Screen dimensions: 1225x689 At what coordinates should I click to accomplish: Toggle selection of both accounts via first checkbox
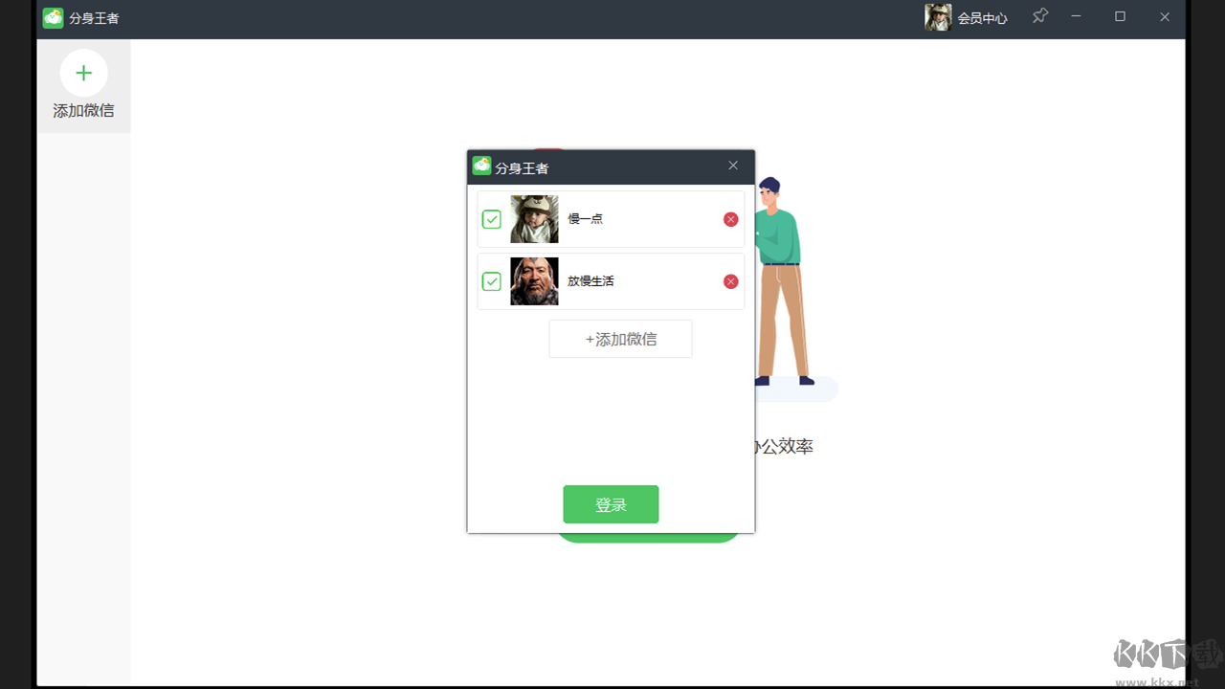click(492, 219)
